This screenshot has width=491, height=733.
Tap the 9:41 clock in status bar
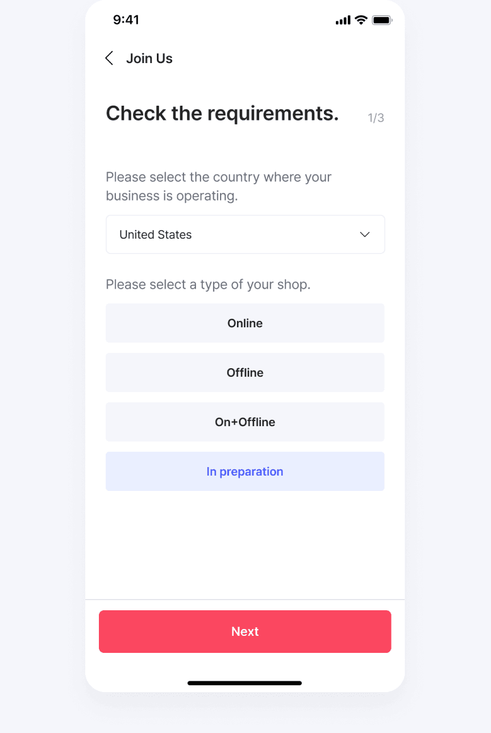(x=126, y=20)
